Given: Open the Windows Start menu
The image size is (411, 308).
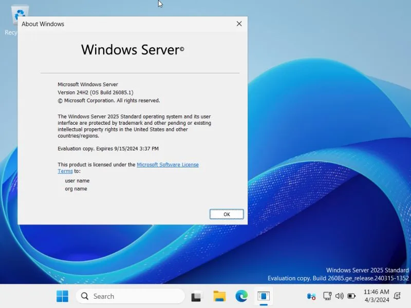Looking at the screenshot, I should (62, 296).
